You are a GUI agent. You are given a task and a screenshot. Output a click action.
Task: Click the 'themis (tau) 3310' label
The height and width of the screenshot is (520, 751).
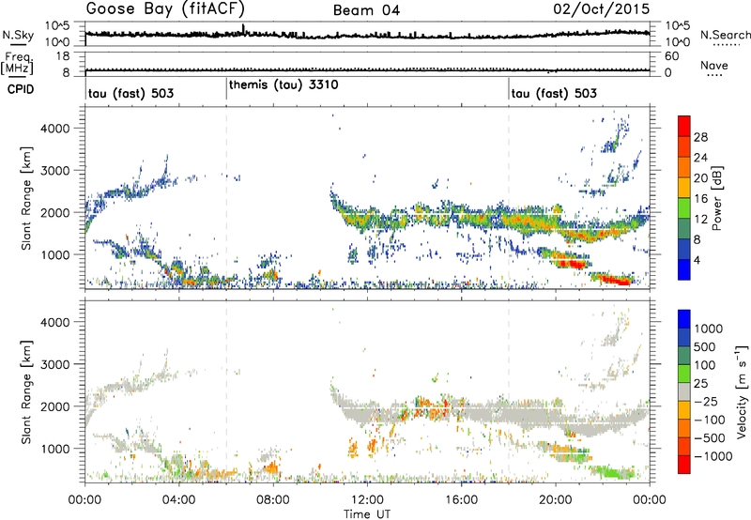click(x=284, y=84)
